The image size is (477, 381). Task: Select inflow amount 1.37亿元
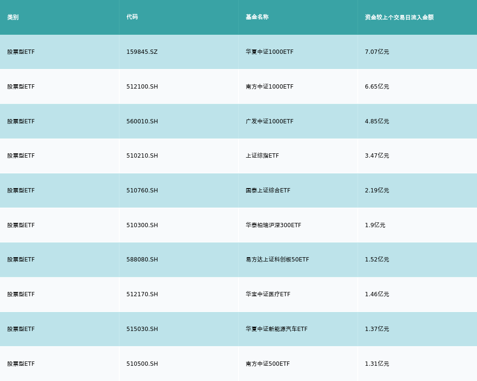pyautogui.click(x=377, y=329)
